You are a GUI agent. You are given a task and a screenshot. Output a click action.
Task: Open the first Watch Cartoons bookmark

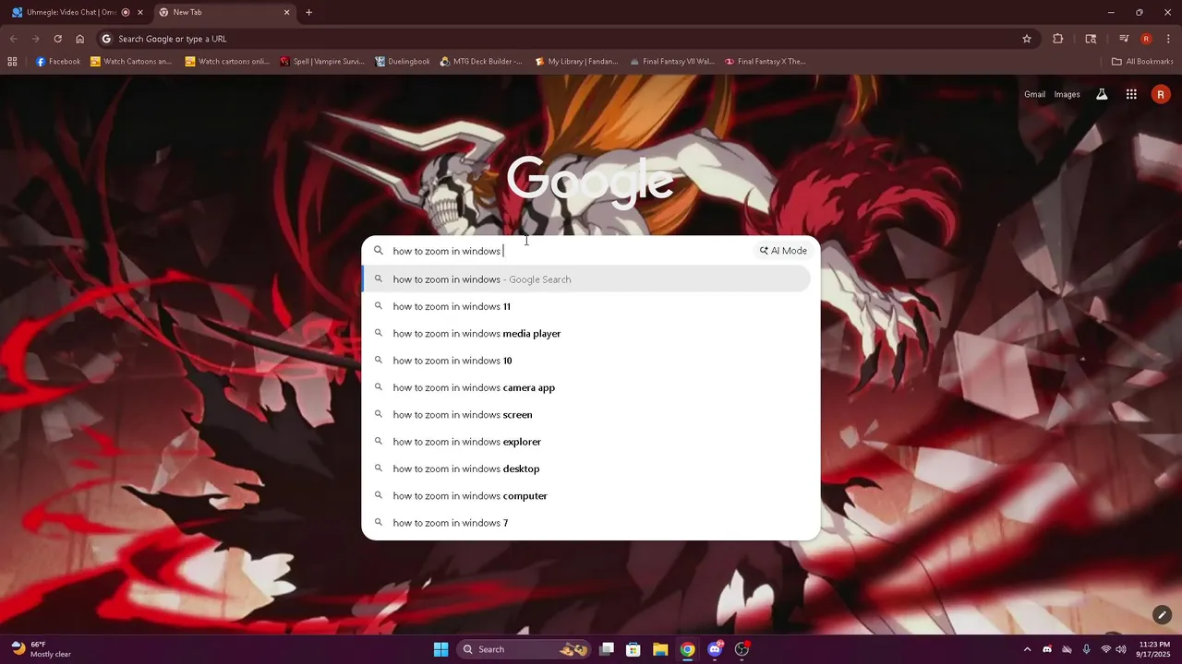click(131, 62)
